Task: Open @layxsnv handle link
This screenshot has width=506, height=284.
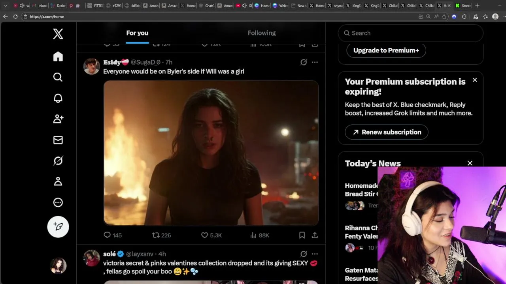Action: pos(140,254)
